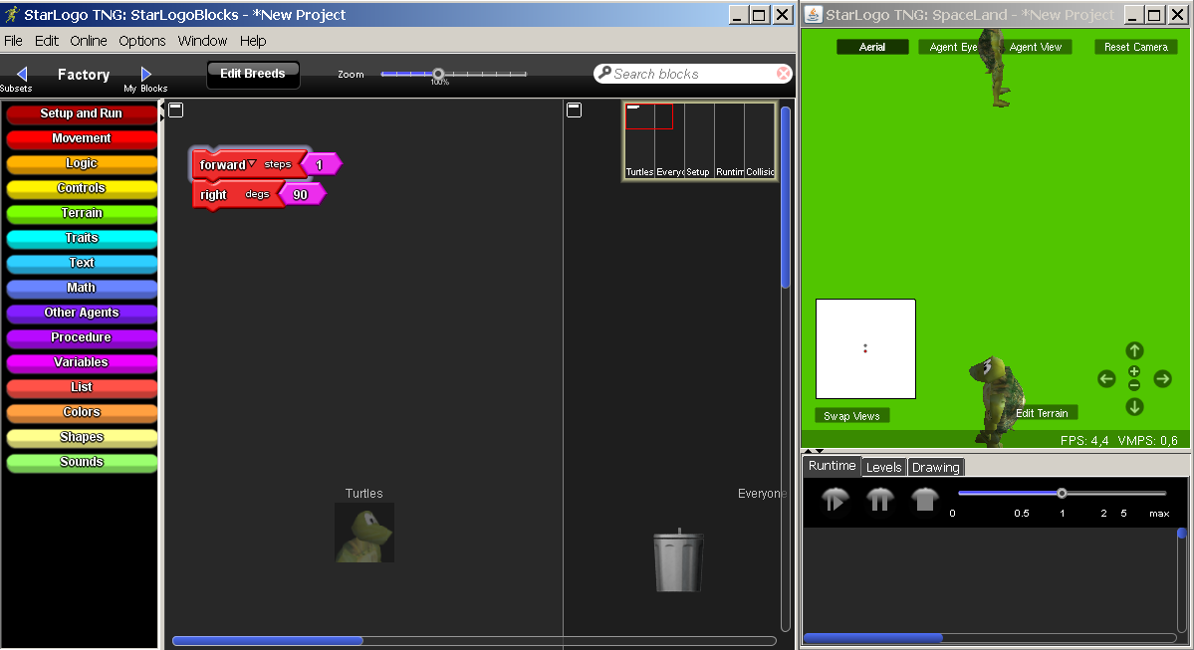
Task: Open the Window menu
Action: pyautogui.click(x=202, y=41)
